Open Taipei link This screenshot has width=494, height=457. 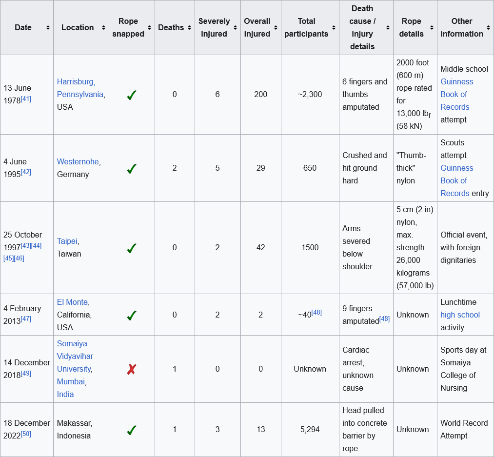(x=67, y=241)
